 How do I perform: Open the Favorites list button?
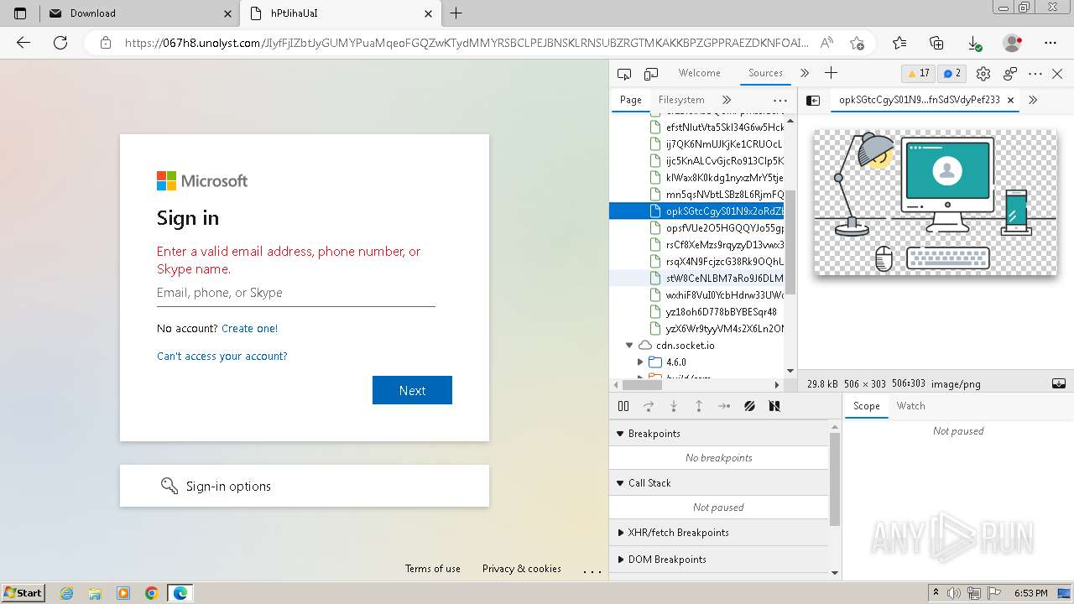click(899, 43)
